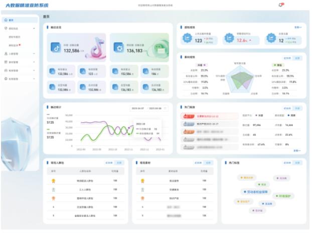The height and width of the screenshot is (233, 312).
Task: Expand the sidebar group with the gear icon
Action: 19,79
